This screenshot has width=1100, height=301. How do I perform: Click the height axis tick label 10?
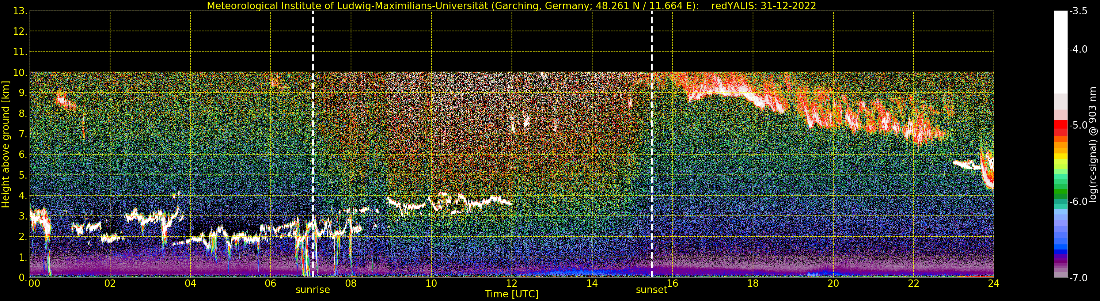tap(20, 73)
